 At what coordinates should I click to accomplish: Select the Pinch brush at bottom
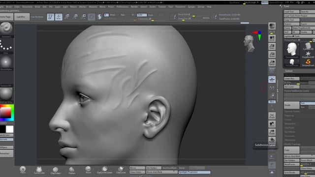88,170
